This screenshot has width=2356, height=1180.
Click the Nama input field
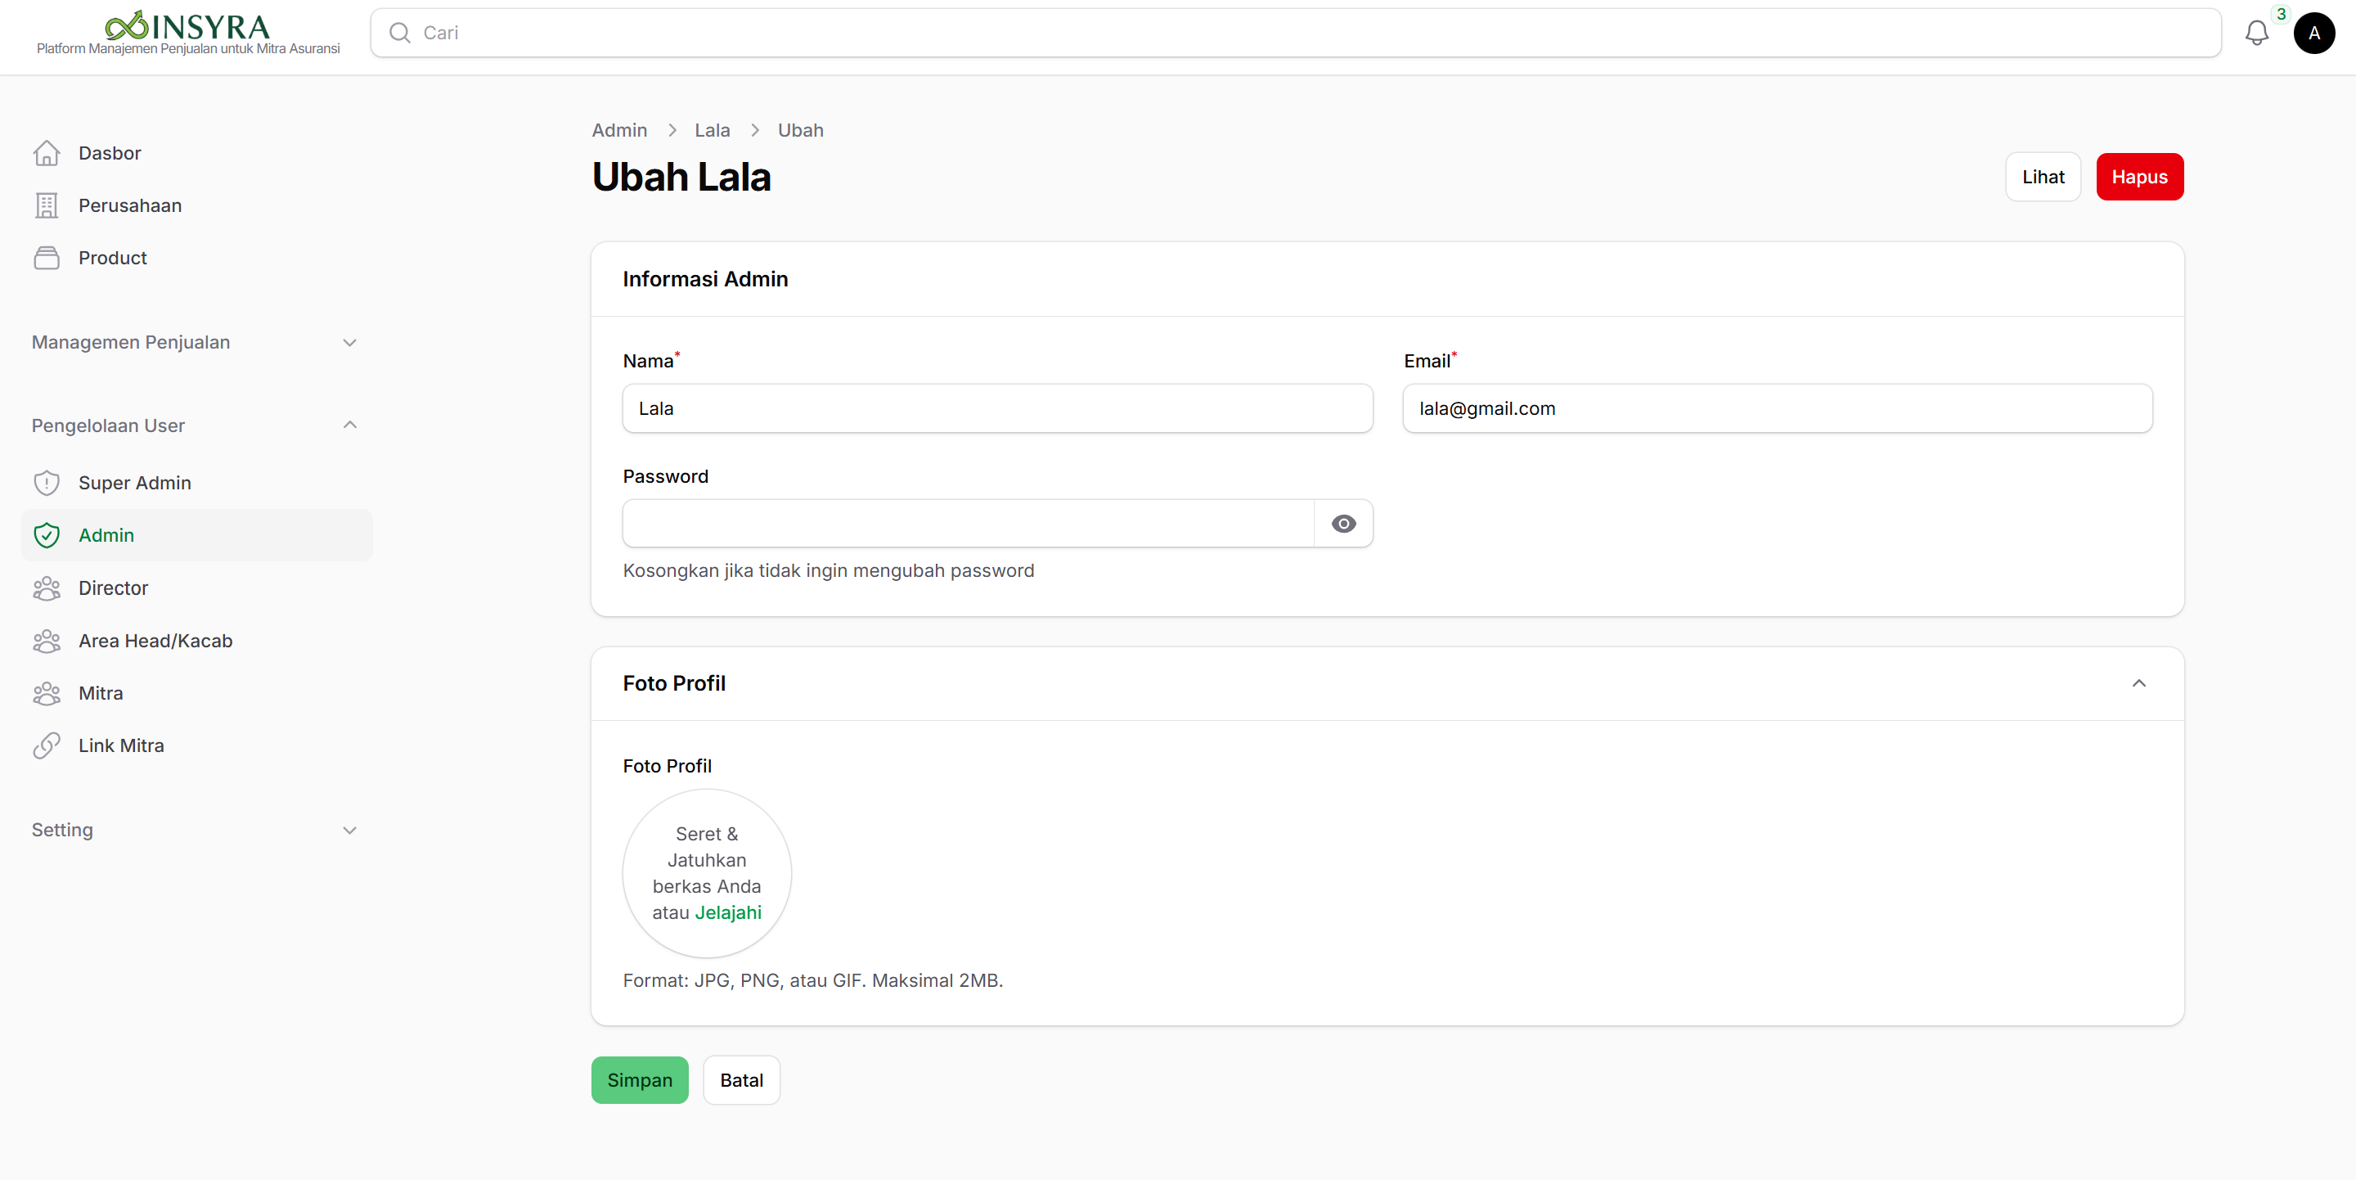997,408
